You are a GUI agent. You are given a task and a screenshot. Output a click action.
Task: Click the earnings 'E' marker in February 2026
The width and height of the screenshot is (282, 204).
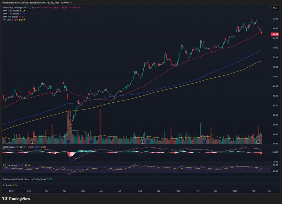tap(258, 142)
